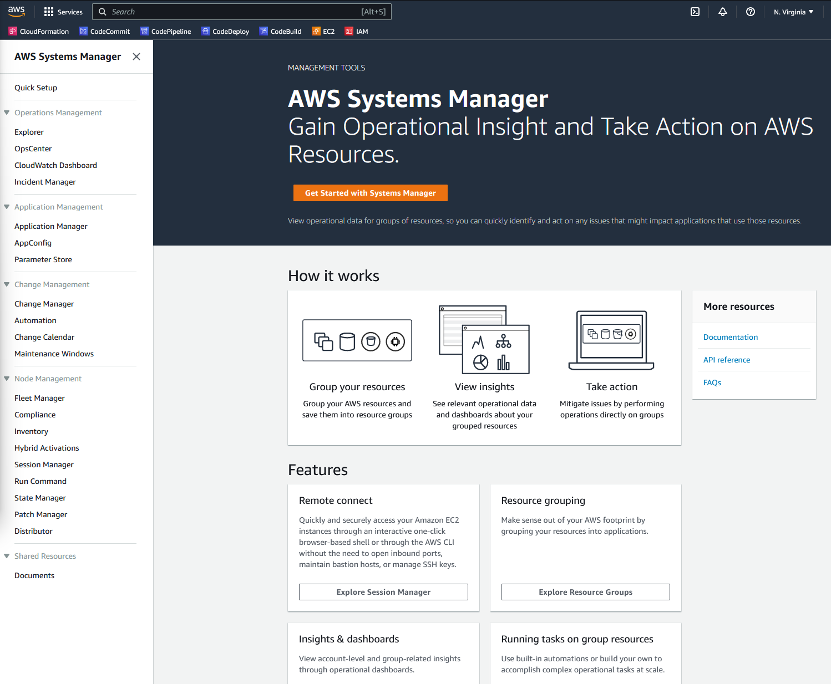Open Parameter Store in the sidebar

click(x=43, y=259)
